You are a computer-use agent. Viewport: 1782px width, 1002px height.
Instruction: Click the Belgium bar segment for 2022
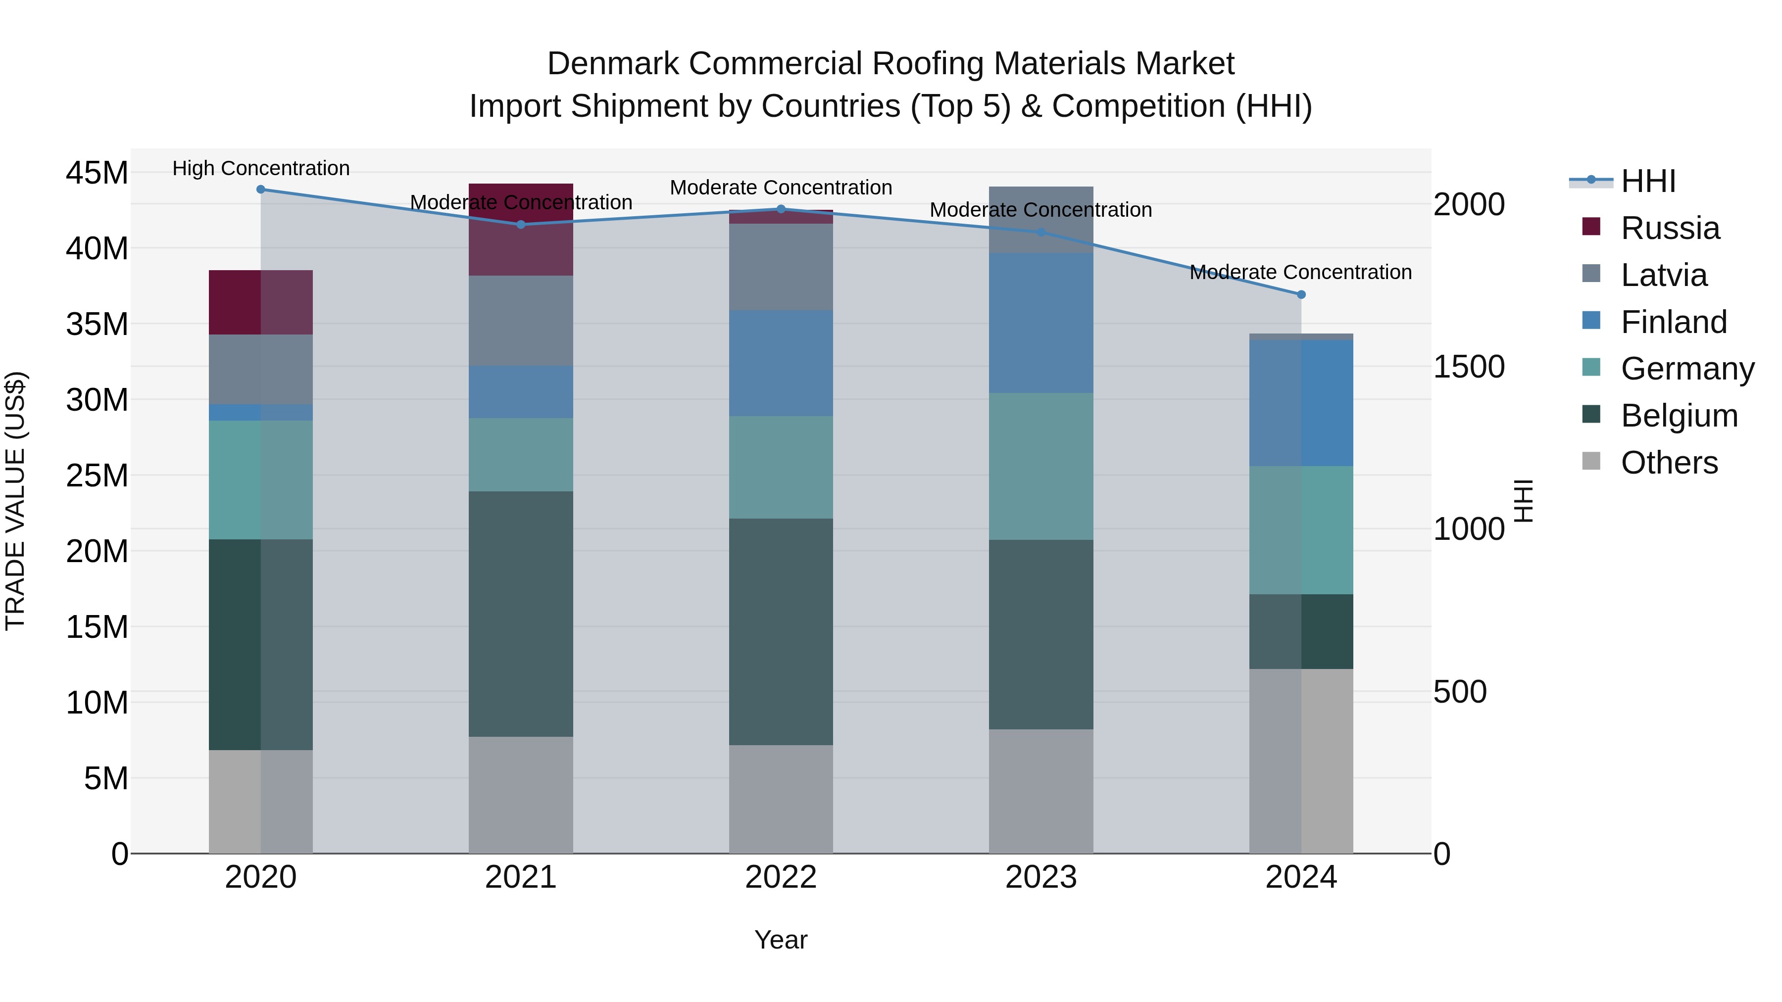[781, 632]
